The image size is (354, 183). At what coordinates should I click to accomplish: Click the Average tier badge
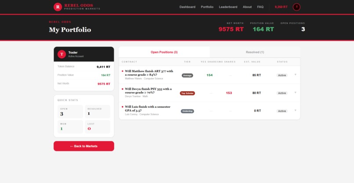[188, 75]
